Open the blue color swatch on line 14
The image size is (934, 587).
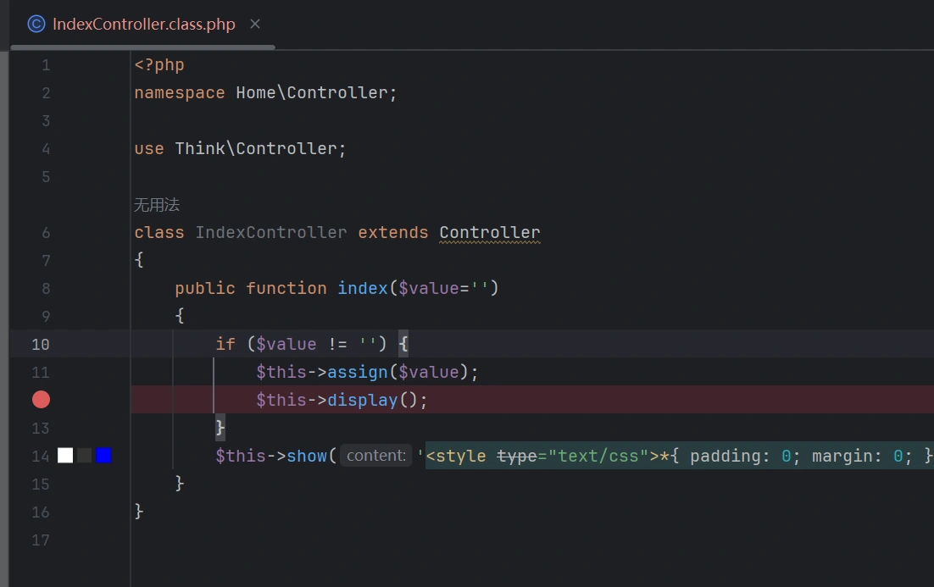pos(103,456)
